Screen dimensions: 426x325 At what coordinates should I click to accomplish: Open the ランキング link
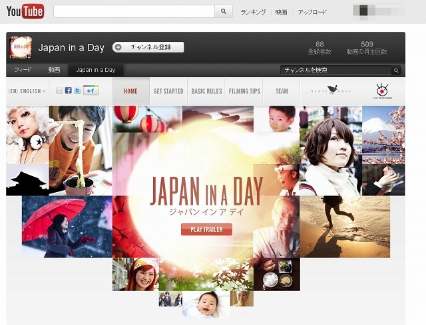pyautogui.click(x=253, y=12)
